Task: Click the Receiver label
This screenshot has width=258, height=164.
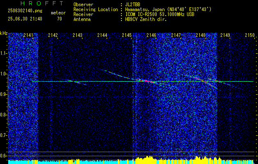Action: (83, 14)
